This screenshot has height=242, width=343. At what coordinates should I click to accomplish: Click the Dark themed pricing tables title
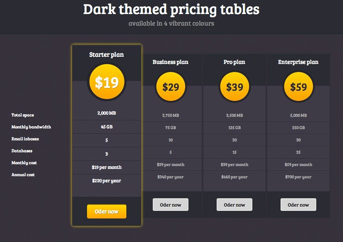(171, 10)
